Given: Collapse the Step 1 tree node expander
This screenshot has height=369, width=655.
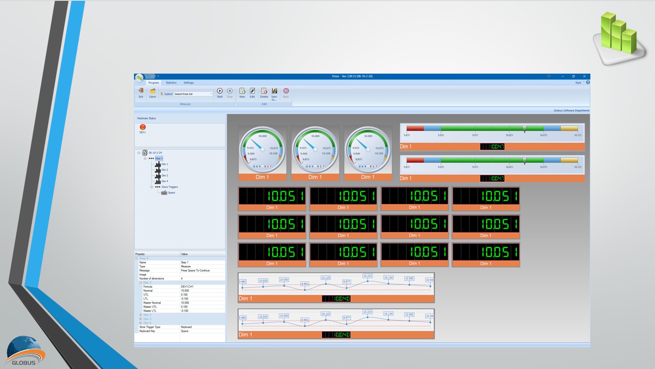Looking at the screenshot, I should point(145,158).
